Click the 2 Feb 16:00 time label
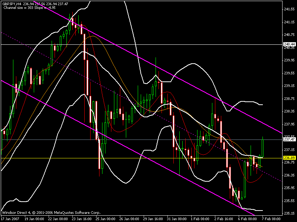Image resolution: width=297 pixels, height=222 pixels. 224,219
